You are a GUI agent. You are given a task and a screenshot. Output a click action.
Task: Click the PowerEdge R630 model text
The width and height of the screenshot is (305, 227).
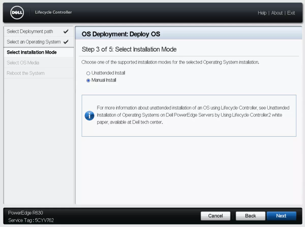25,213
